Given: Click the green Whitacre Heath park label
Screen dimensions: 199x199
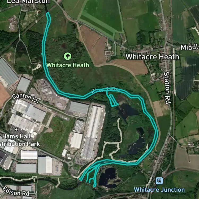Looking at the screenshot, I should click(x=68, y=65).
